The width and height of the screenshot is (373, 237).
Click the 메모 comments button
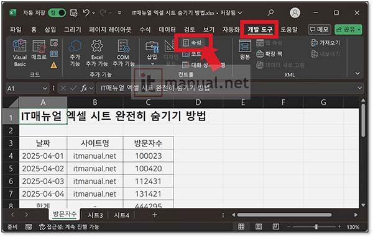coord(320,29)
